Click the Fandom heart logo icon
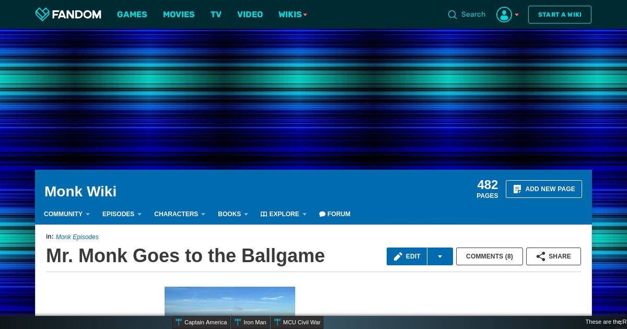627x329 pixels. coord(42,14)
